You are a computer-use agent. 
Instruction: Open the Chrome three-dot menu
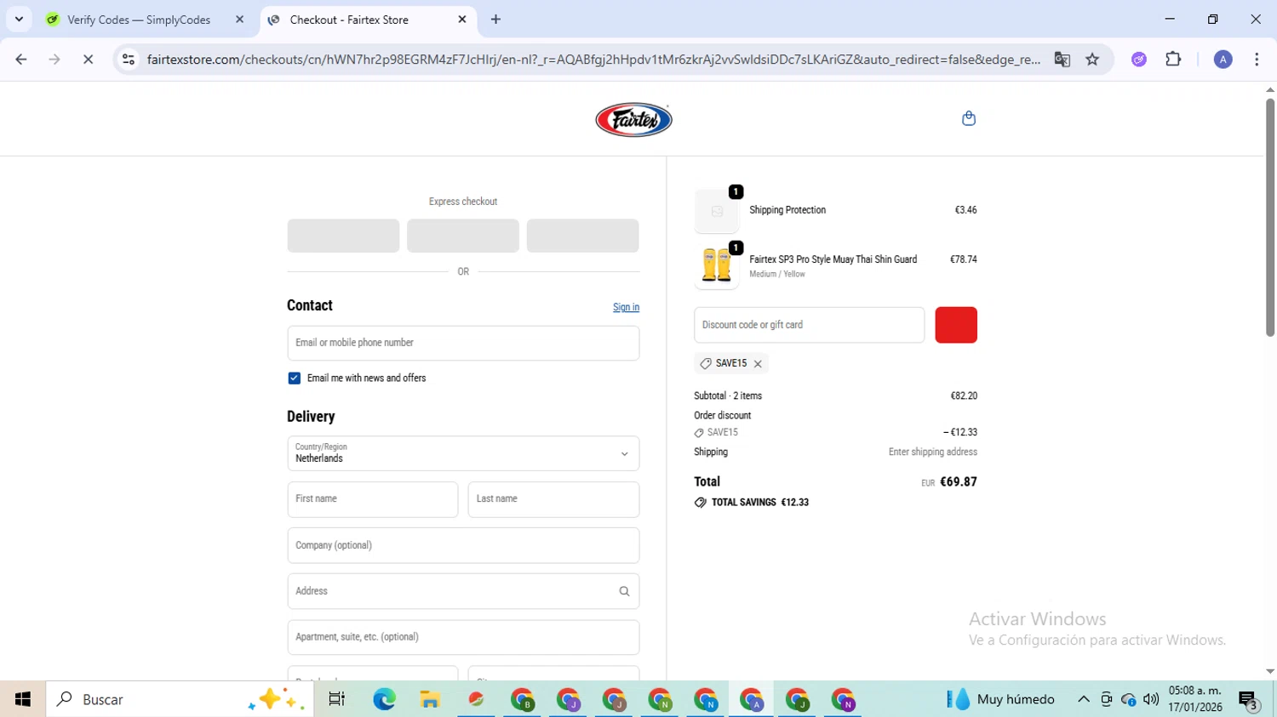pyautogui.click(x=1257, y=60)
